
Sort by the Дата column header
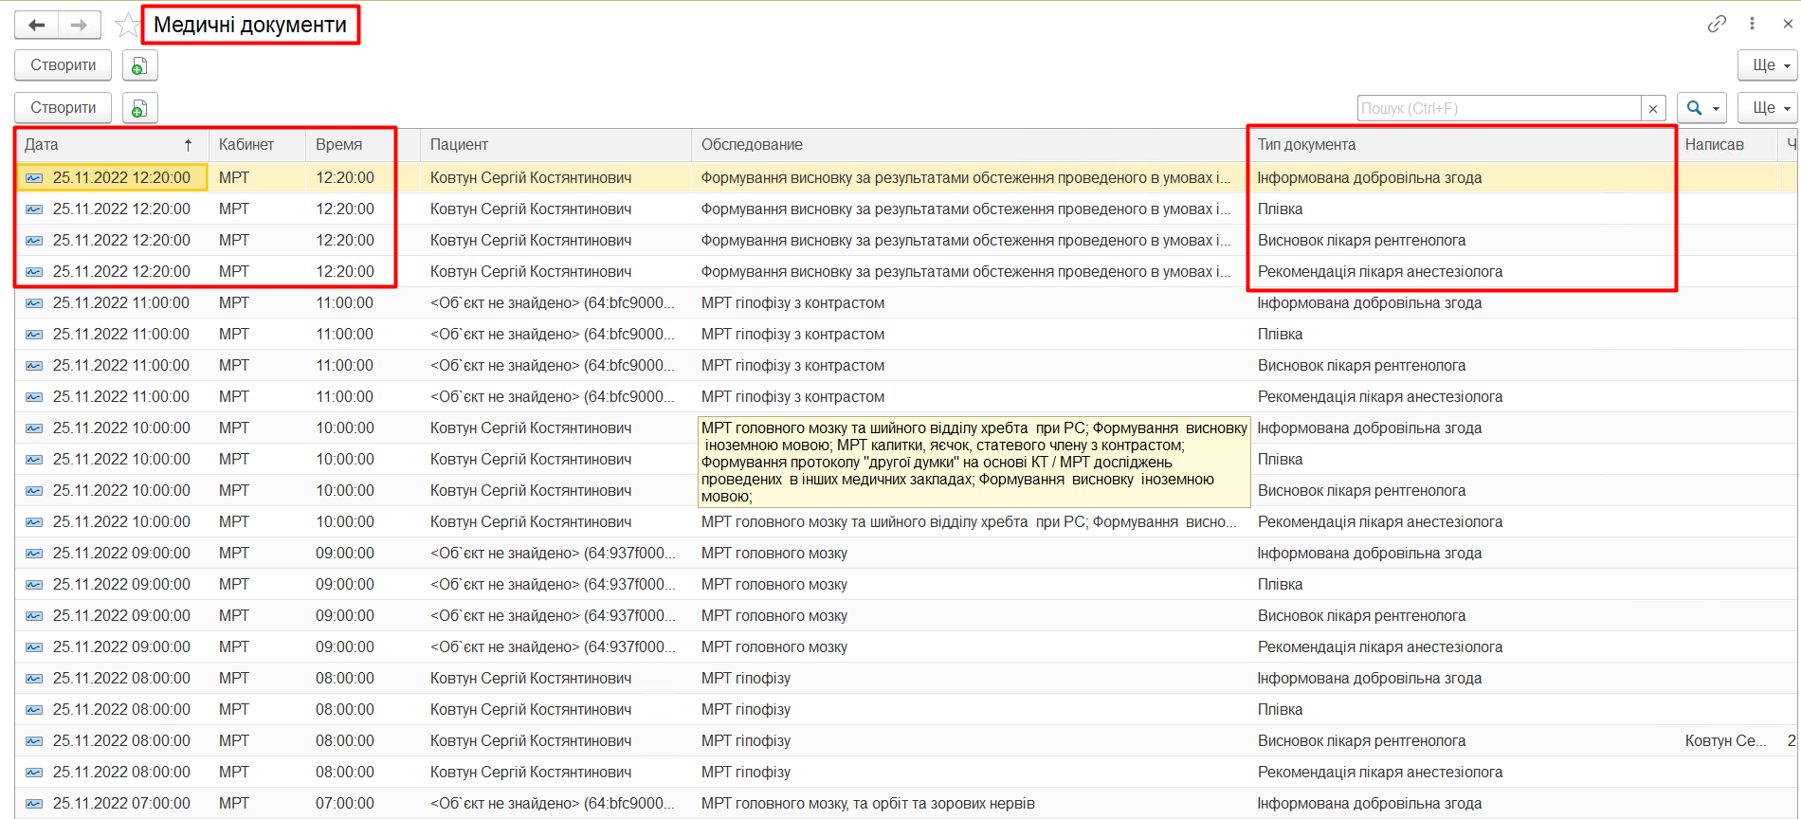click(104, 145)
